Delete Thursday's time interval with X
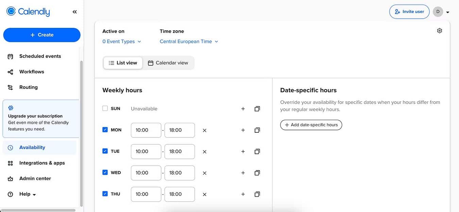 click(204, 194)
